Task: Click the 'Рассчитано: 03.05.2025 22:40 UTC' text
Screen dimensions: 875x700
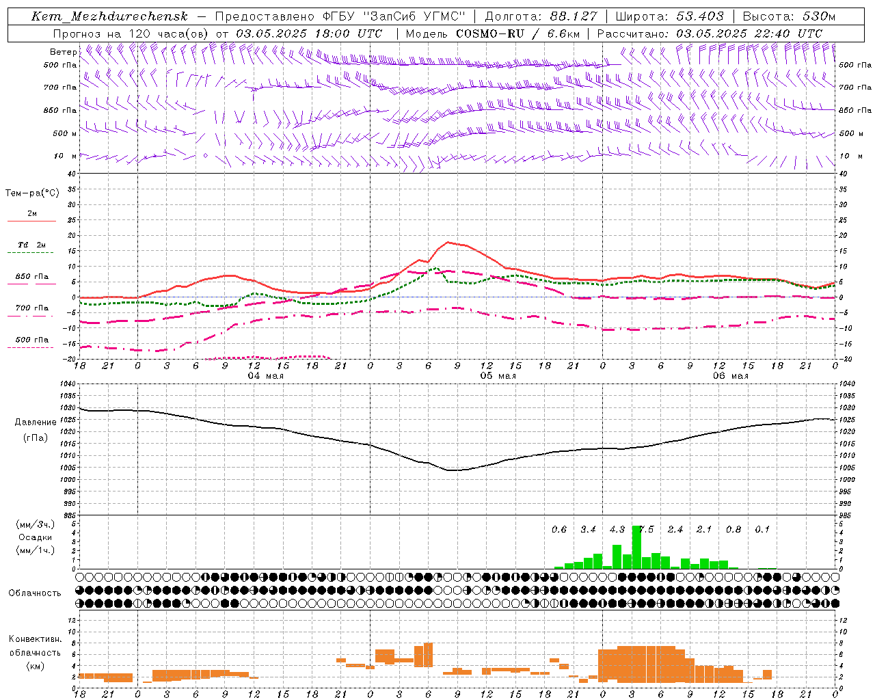Action: pyautogui.click(x=710, y=33)
